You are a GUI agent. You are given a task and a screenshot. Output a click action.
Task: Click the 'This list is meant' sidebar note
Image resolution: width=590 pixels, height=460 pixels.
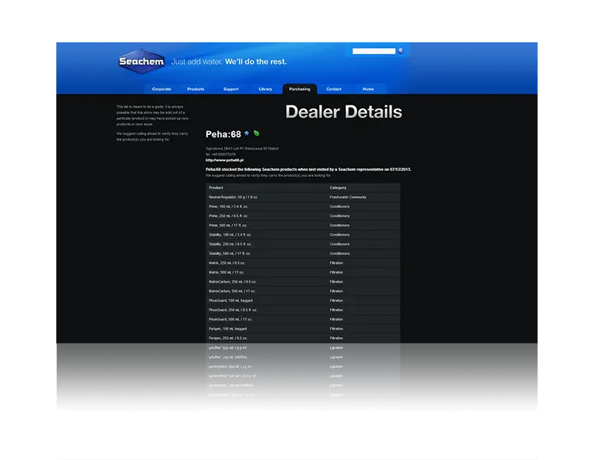click(153, 116)
